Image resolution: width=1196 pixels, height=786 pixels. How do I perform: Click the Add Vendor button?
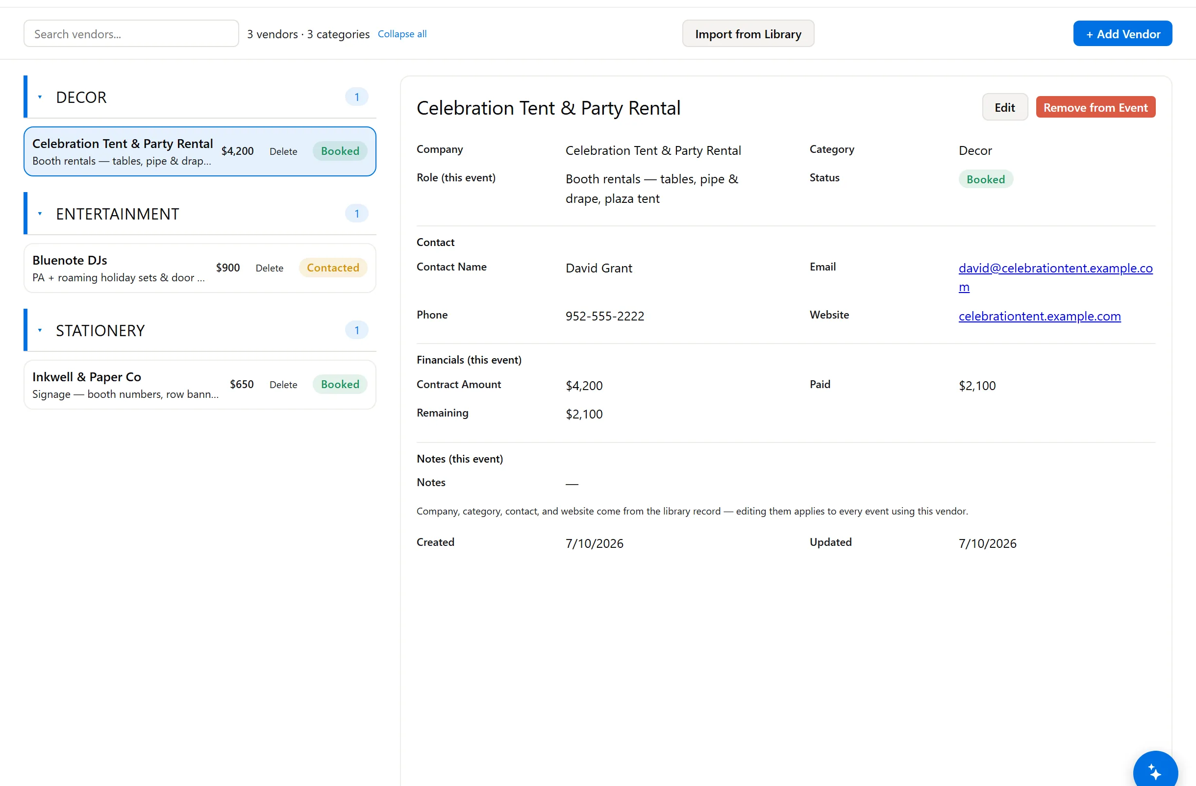(1122, 34)
